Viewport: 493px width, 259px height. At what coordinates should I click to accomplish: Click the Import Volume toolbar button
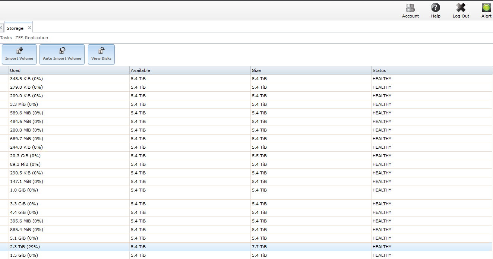[19, 54]
